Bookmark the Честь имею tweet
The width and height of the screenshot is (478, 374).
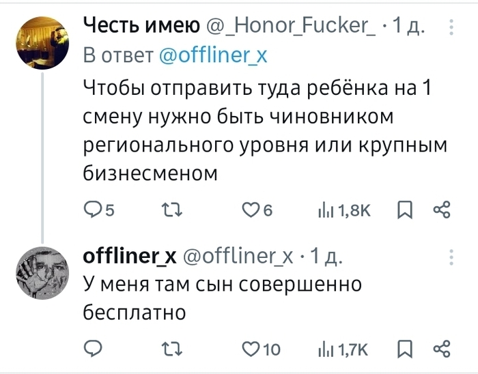click(404, 210)
